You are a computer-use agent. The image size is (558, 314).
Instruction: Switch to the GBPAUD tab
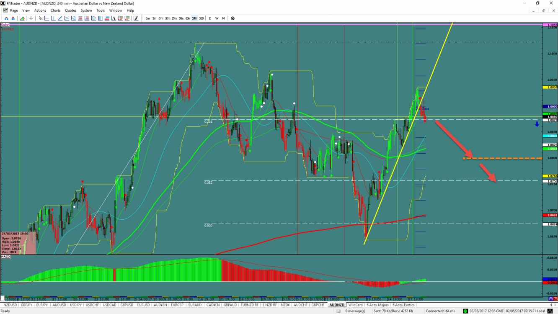click(230, 305)
